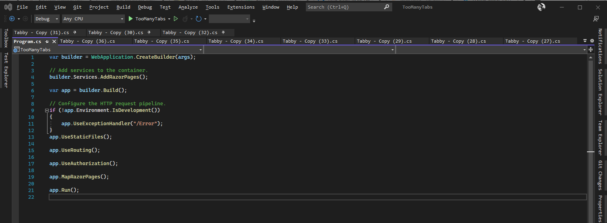Viewport: 607px width, 223px height.
Task: Close the Program.cs tab
Action: (54, 41)
